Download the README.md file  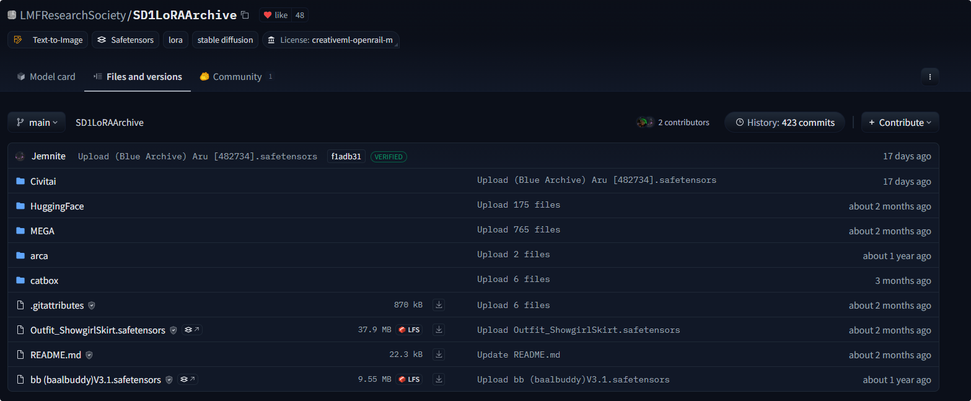(x=439, y=355)
